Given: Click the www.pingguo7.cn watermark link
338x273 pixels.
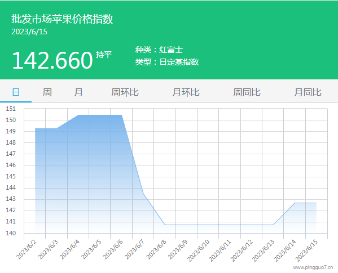Looking at the screenshot, I should 313,267.
